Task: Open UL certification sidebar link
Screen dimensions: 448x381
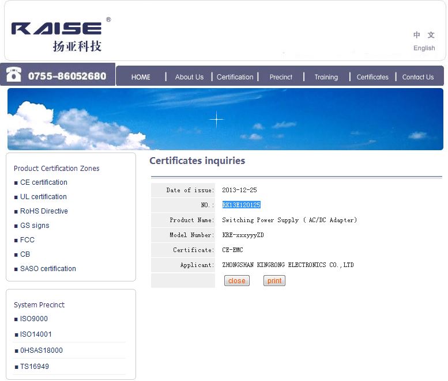Action: [44, 197]
